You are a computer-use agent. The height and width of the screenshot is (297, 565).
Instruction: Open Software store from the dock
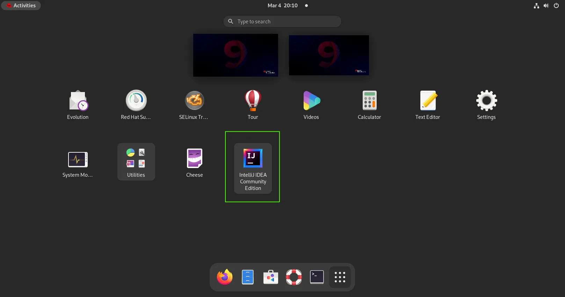coord(271,277)
